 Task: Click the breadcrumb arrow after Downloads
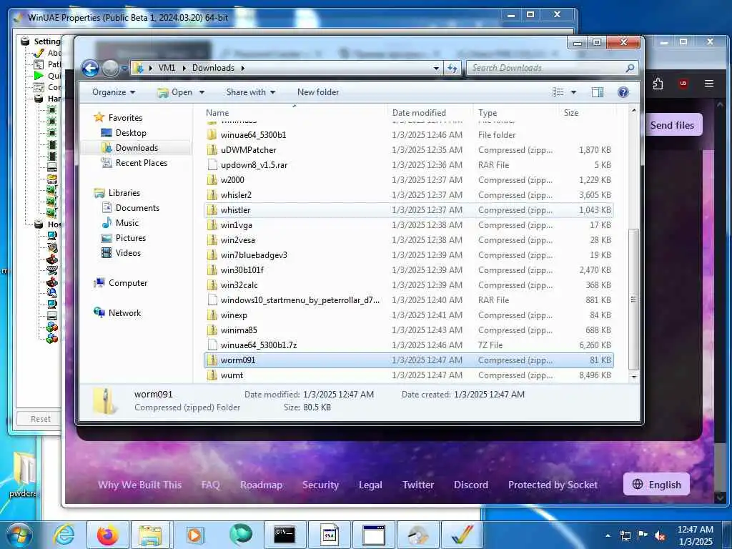click(x=243, y=68)
